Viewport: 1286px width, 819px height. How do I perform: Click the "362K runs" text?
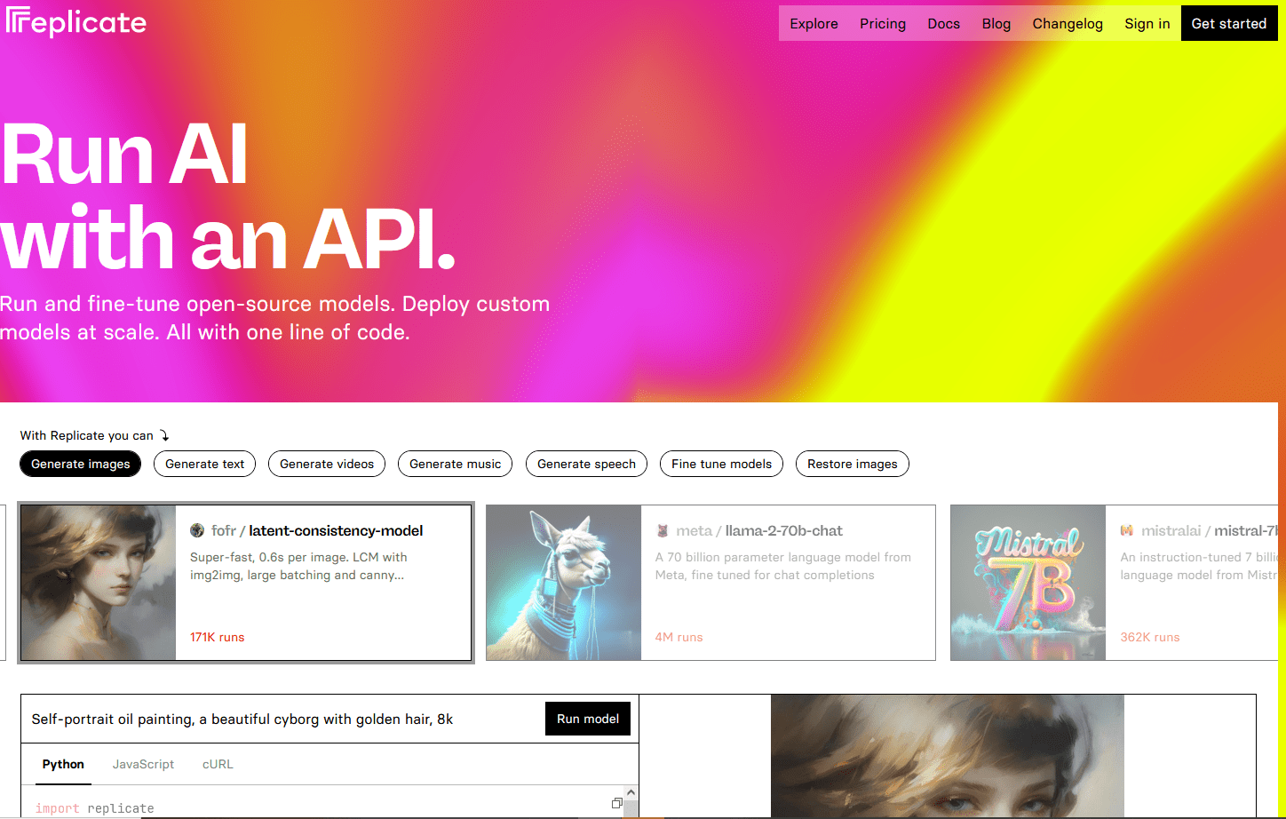1150,637
